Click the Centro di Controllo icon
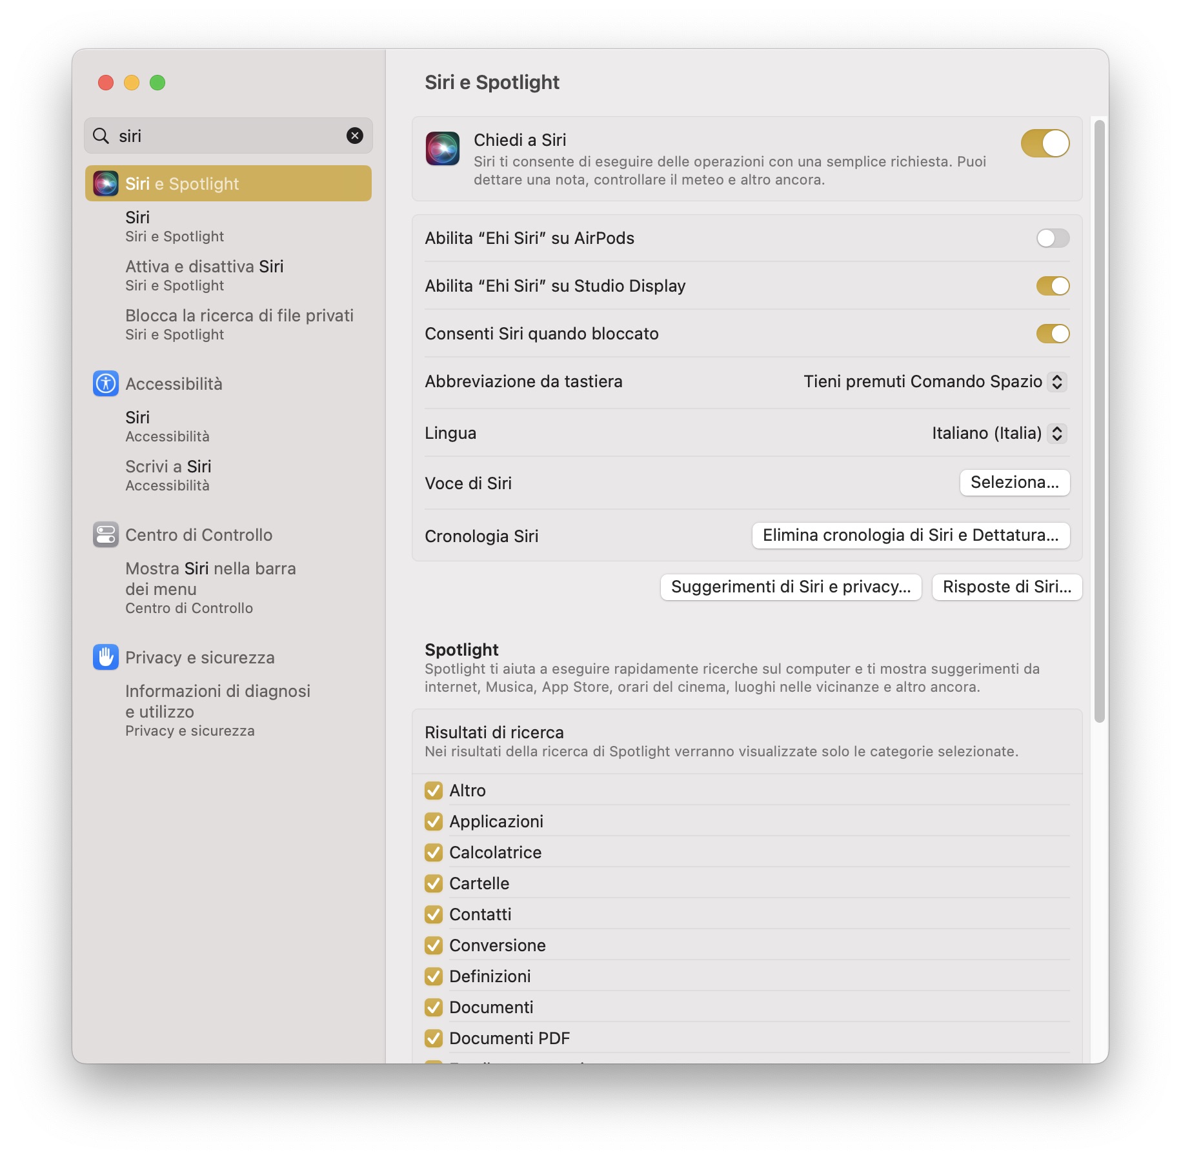 (x=106, y=535)
